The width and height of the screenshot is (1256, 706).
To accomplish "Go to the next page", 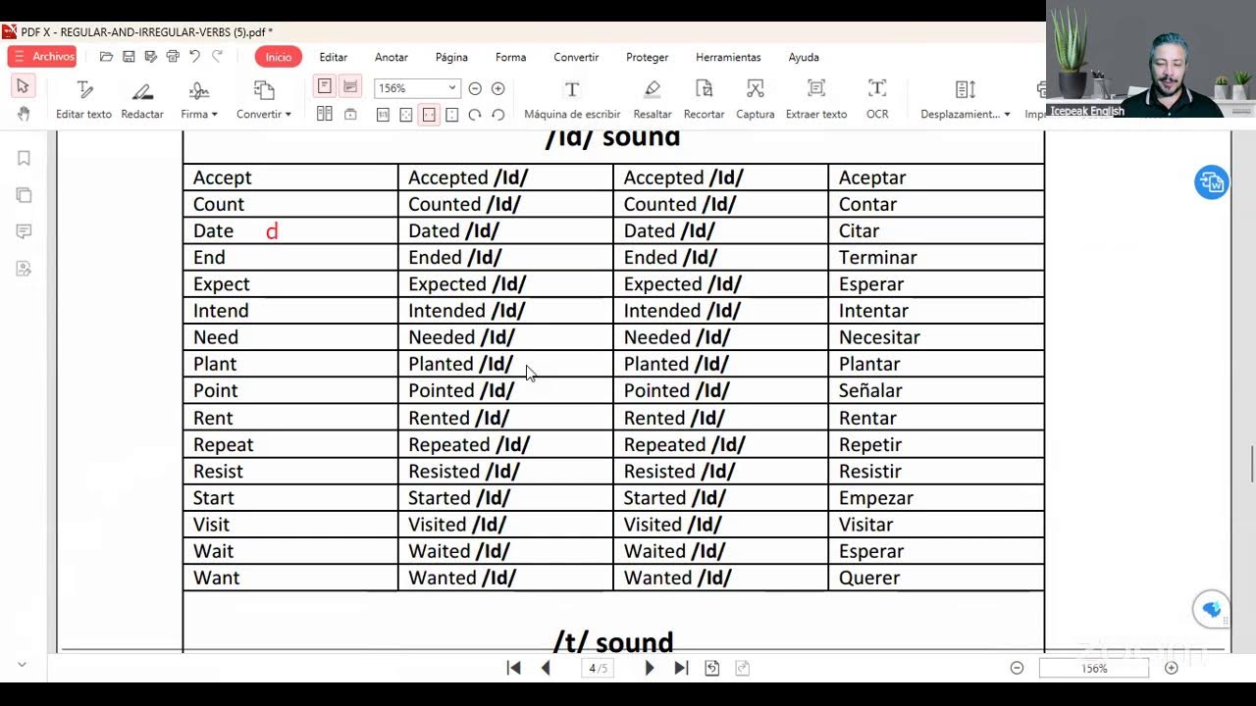I will coord(649,668).
